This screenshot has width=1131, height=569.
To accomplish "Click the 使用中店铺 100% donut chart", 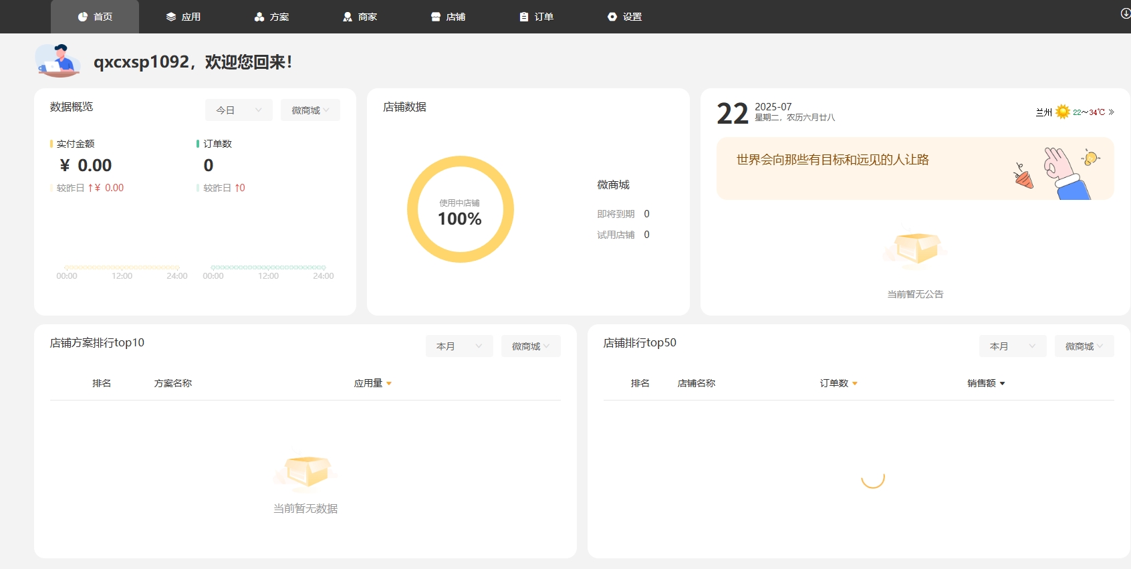I will [x=460, y=209].
